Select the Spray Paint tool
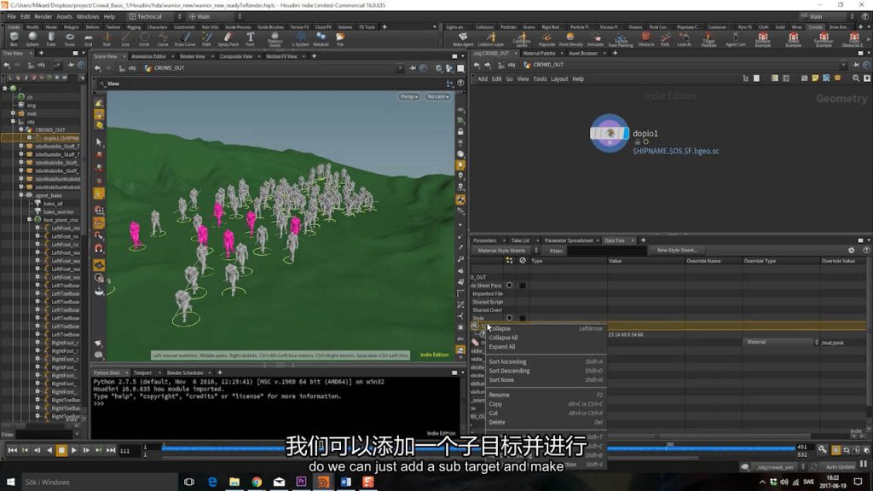This screenshot has height=491, width=873. click(x=228, y=38)
